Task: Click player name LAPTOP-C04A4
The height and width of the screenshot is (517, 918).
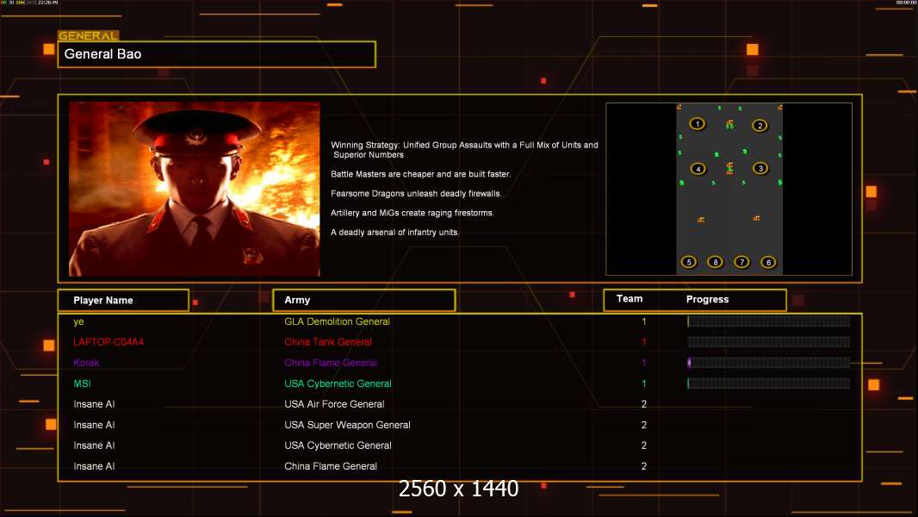Action: coord(109,342)
